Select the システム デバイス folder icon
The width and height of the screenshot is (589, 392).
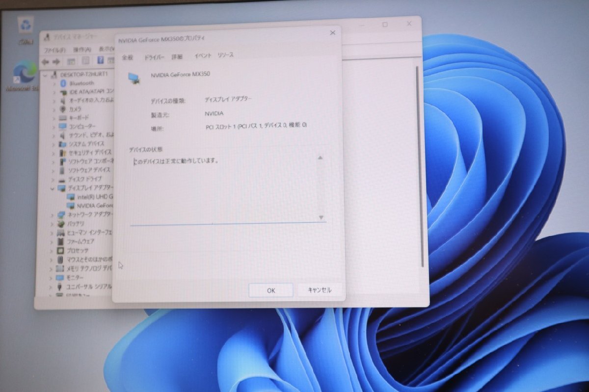(x=62, y=144)
